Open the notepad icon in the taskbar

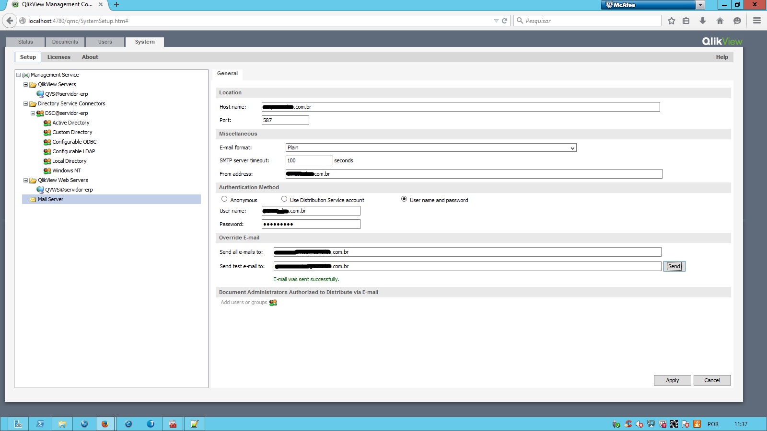194,424
